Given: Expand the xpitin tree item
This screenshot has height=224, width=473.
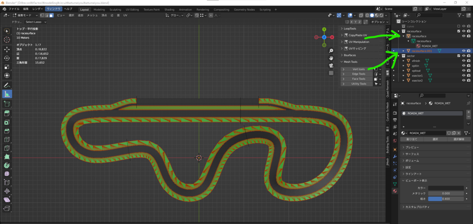Looking at the screenshot, I should 404,65.
